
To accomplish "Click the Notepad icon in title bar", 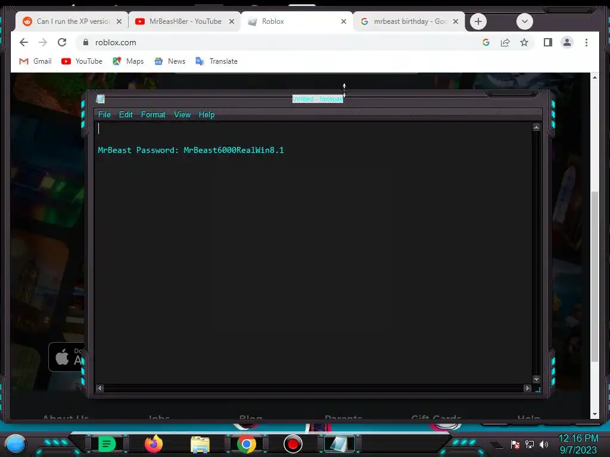I will pyautogui.click(x=100, y=99).
